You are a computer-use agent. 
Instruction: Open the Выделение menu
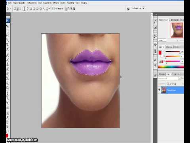[47, 3]
